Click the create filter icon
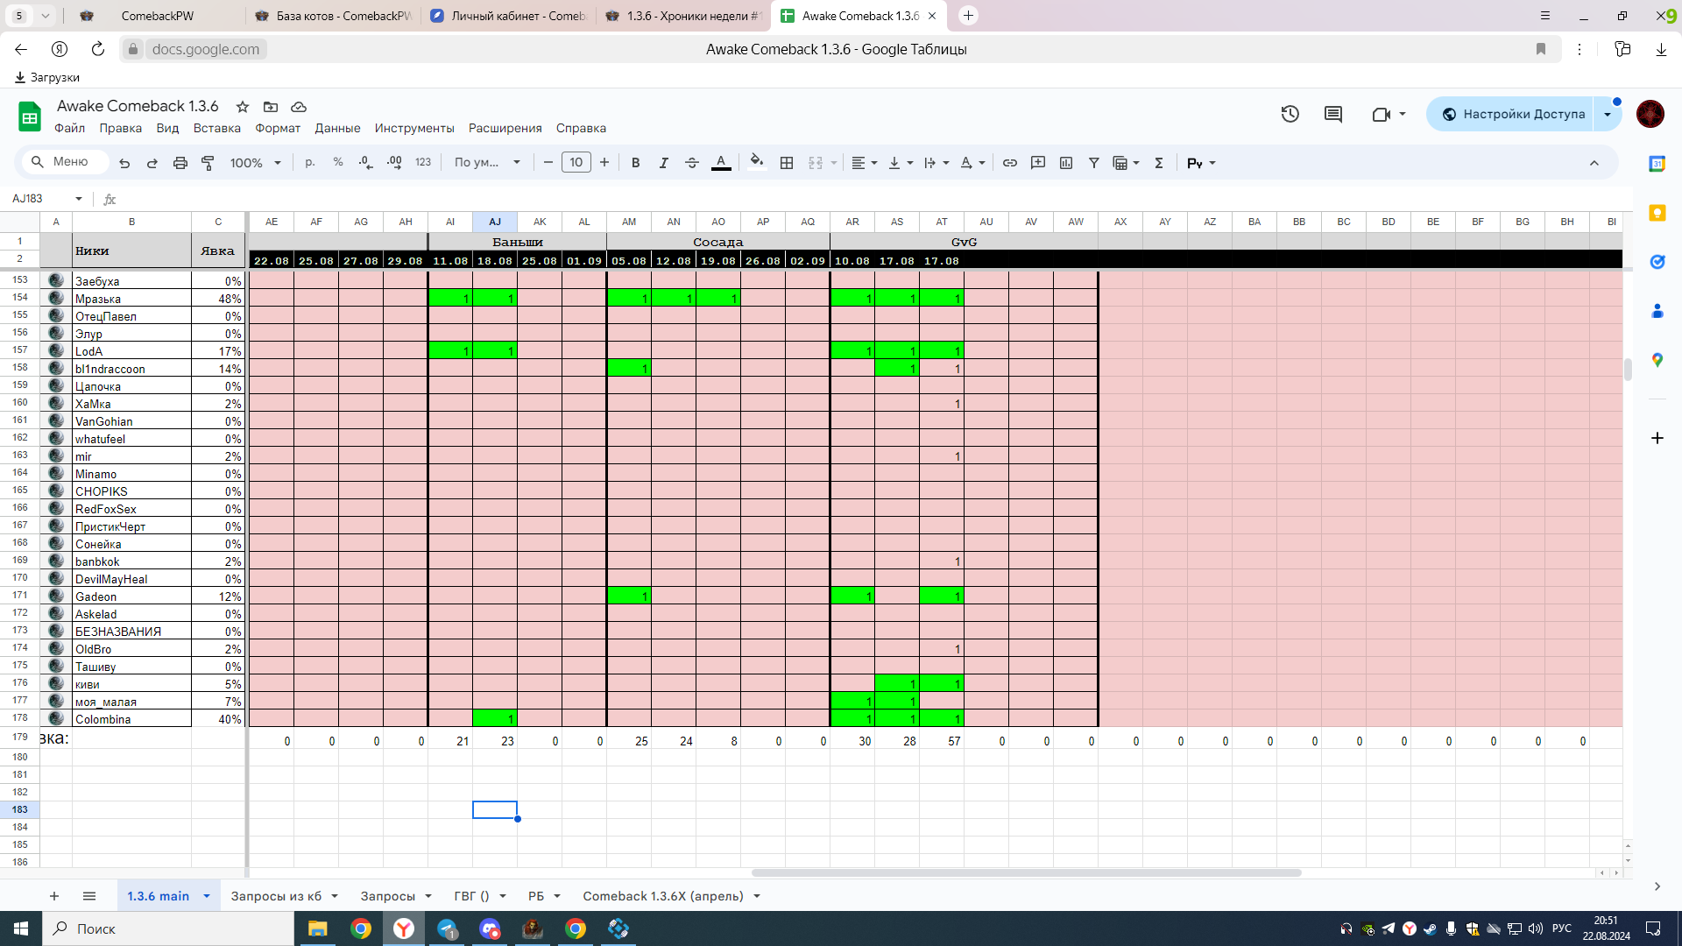The width and height of the screenshot is (1682, 946). pyautogui.click(x=1093, y=163)
